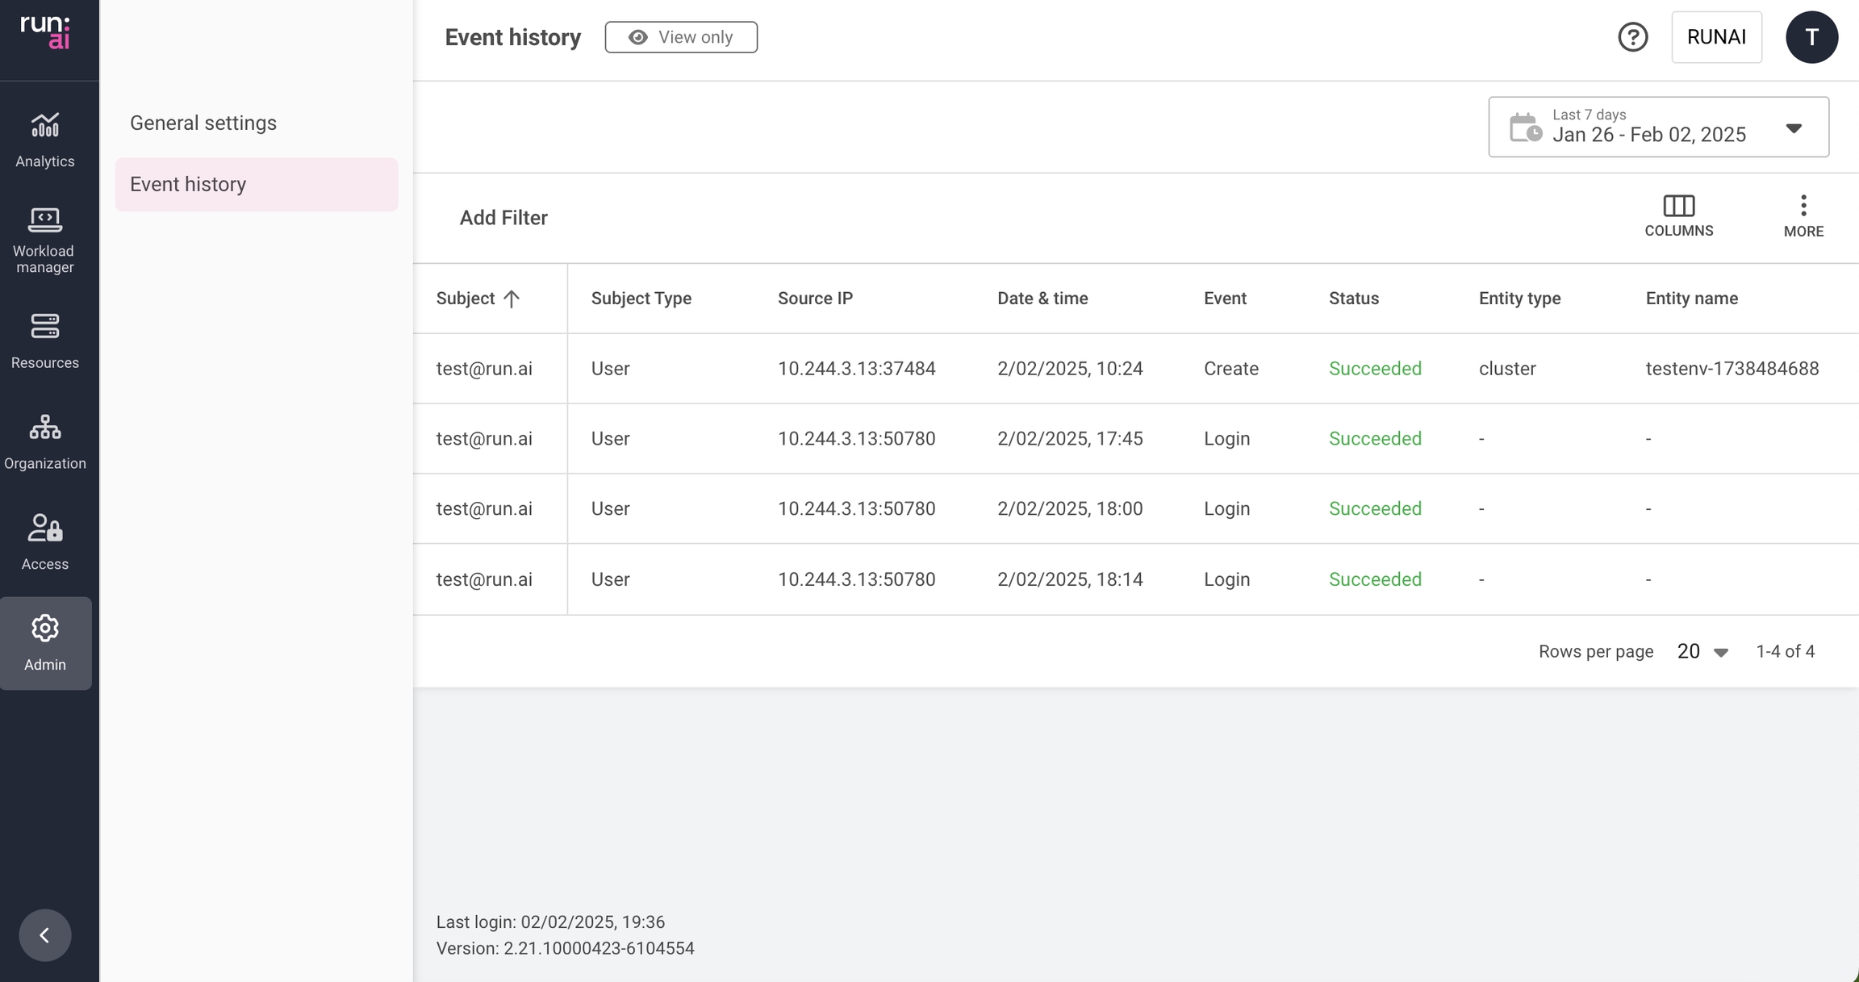Click the Add Filter button
The height and width of the screenshot is (982, 1859).
tap(503, 218)
